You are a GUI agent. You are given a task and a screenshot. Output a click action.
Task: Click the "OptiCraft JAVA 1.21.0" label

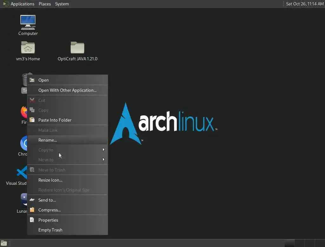point(77,59)
